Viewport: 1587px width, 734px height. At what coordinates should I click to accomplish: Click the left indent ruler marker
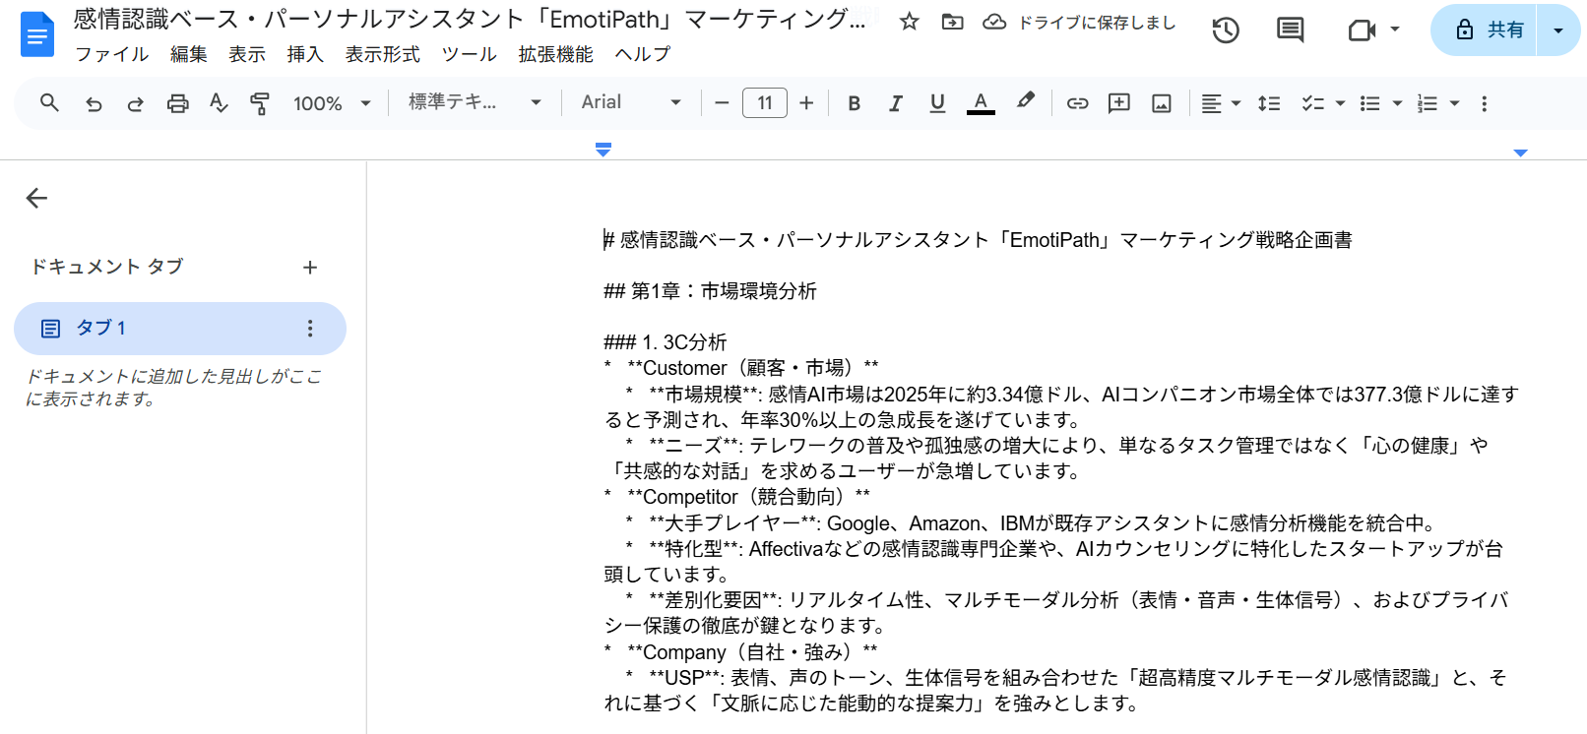(x=603, y=150)
